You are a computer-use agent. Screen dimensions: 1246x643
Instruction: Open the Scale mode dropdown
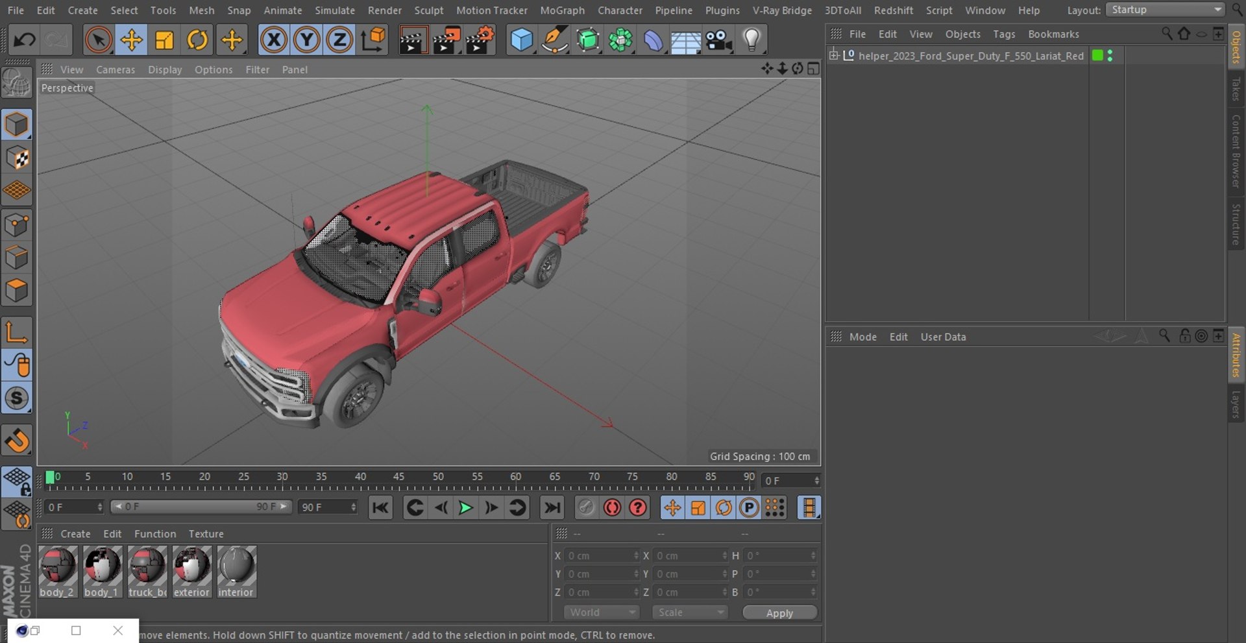[690, 613]
